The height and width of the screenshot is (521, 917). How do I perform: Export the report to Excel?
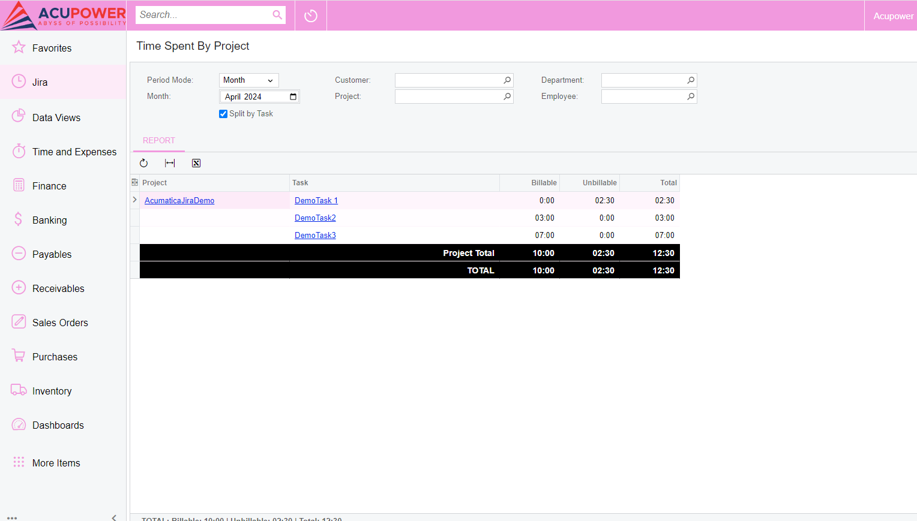pos(196,163)
